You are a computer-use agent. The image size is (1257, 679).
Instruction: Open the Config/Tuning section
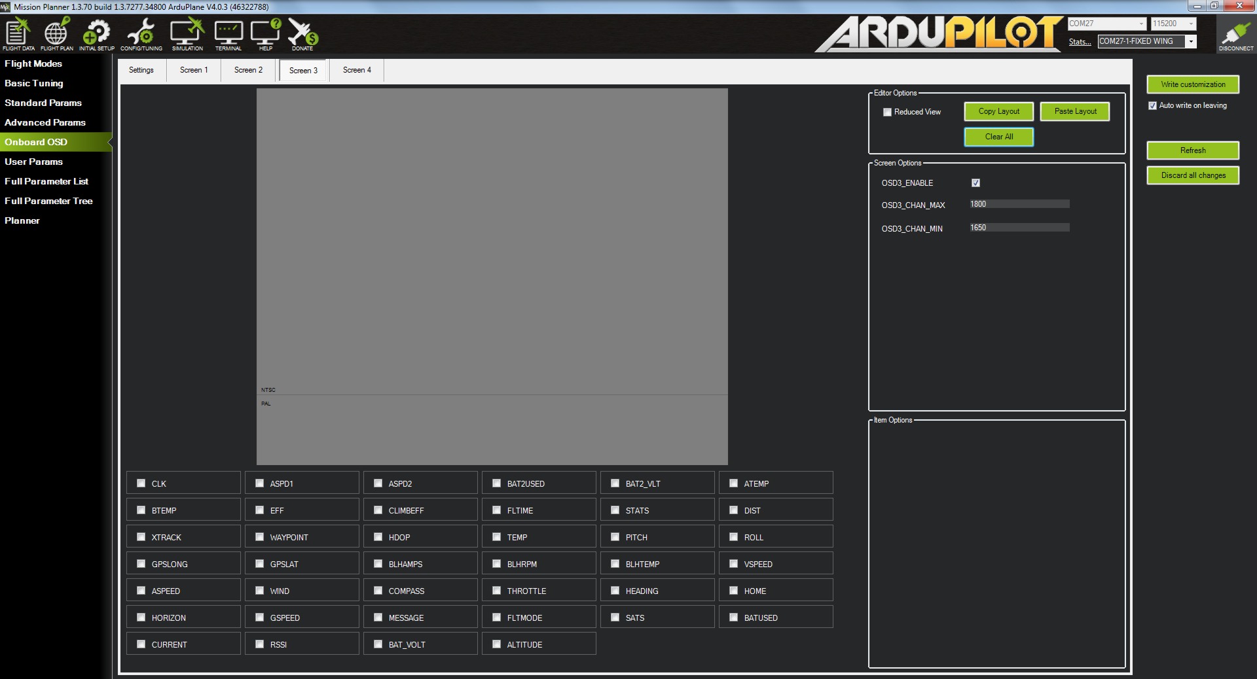coord(141,34)
